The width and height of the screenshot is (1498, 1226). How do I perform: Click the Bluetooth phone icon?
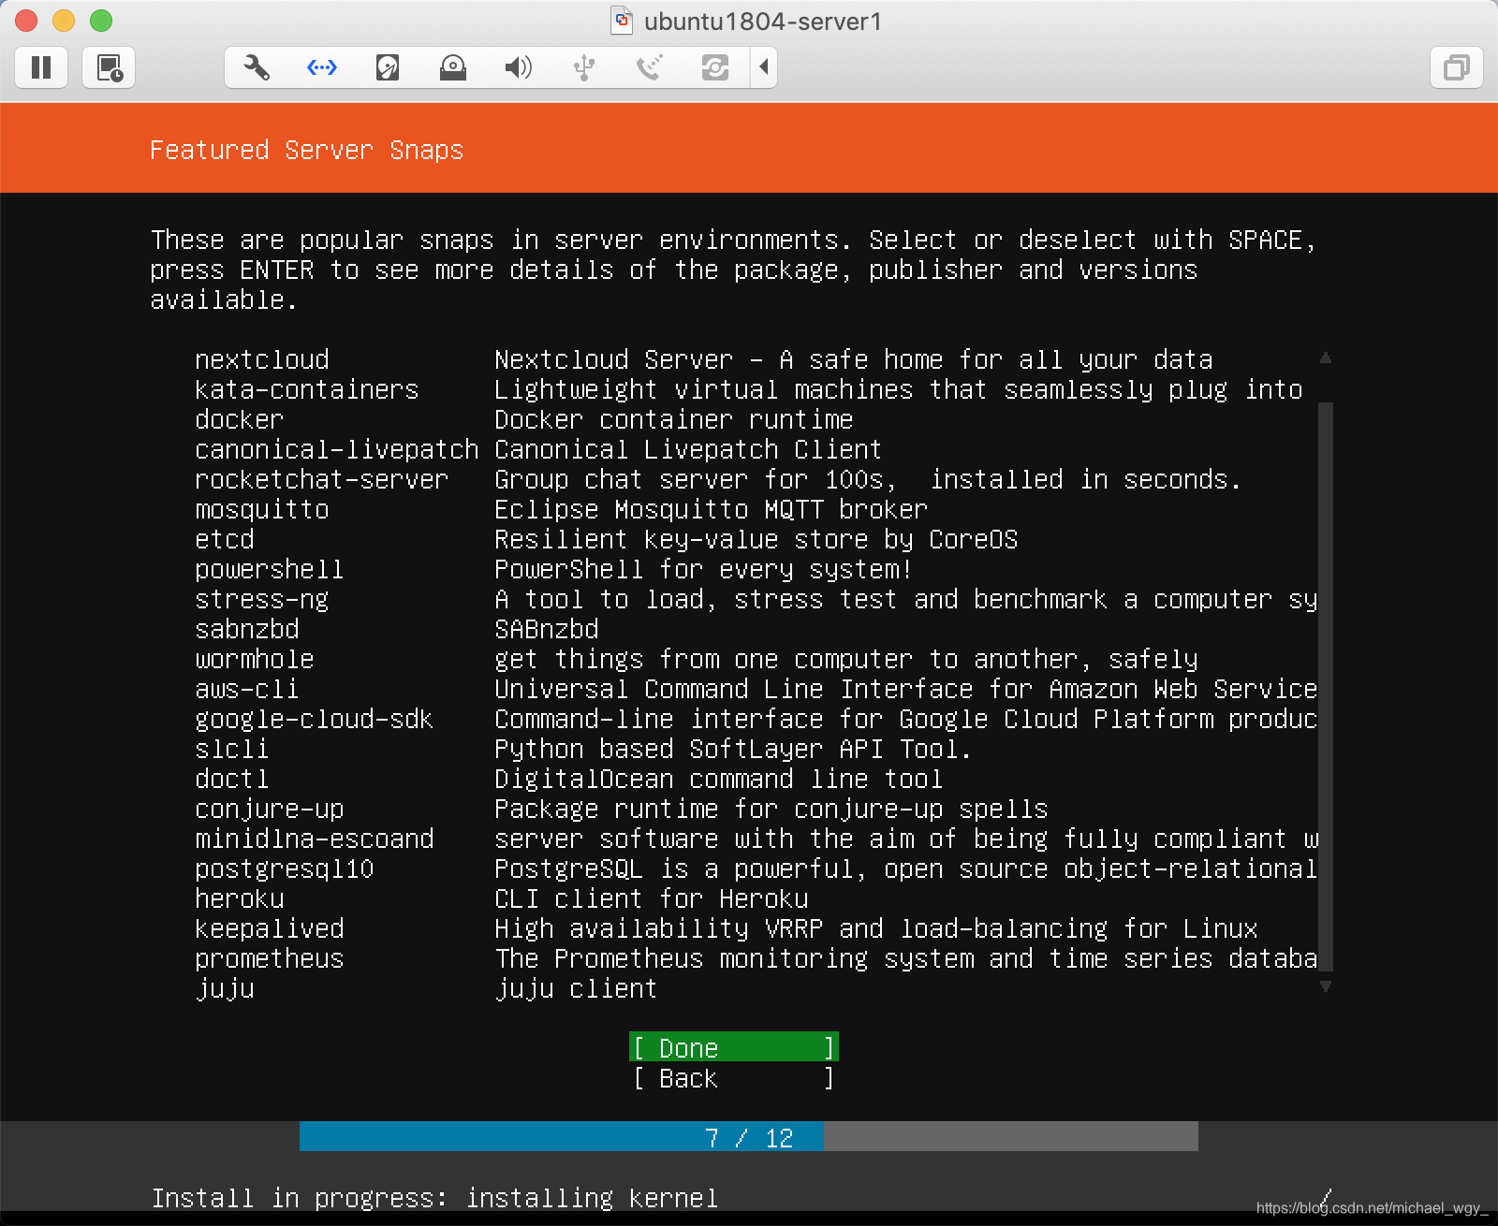[650, 67]
